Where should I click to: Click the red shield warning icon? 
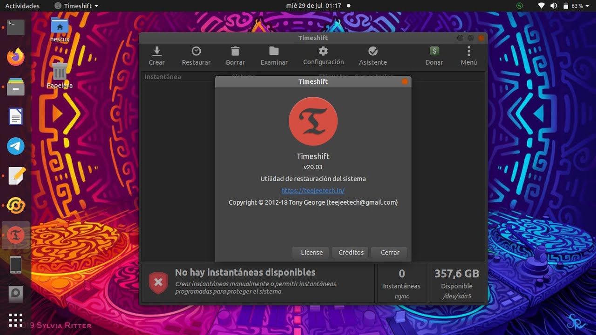pos(158,282)
